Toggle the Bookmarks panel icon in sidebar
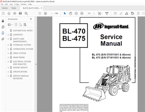Screen dimensions: 145x112 3,33
